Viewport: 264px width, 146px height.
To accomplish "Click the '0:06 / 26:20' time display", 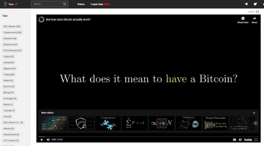I will click(x=57, y=140).
